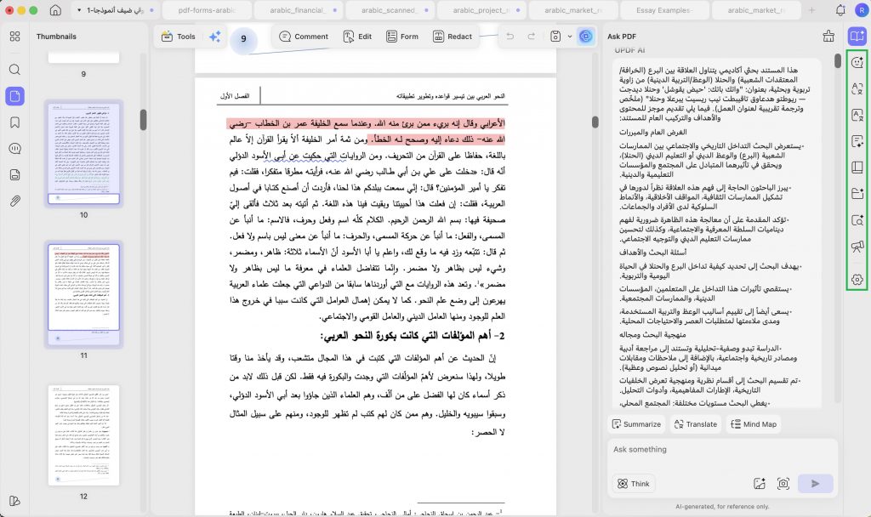871x517 pixels.
Task: Click the save document icon
Action: click(555, 37)
